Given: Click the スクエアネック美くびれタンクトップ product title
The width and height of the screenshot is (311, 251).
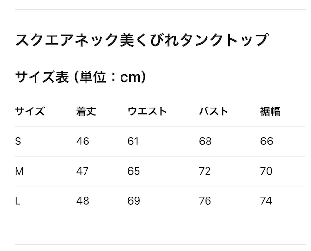Looking at the screenshot, I should 141,40.
